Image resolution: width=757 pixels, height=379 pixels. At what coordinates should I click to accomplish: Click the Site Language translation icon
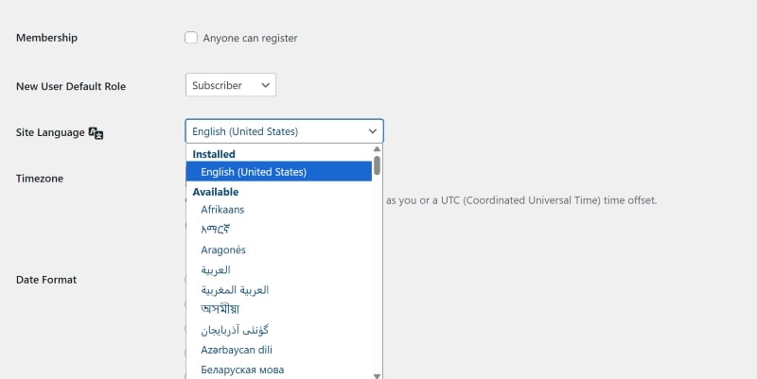click(96, 133)
